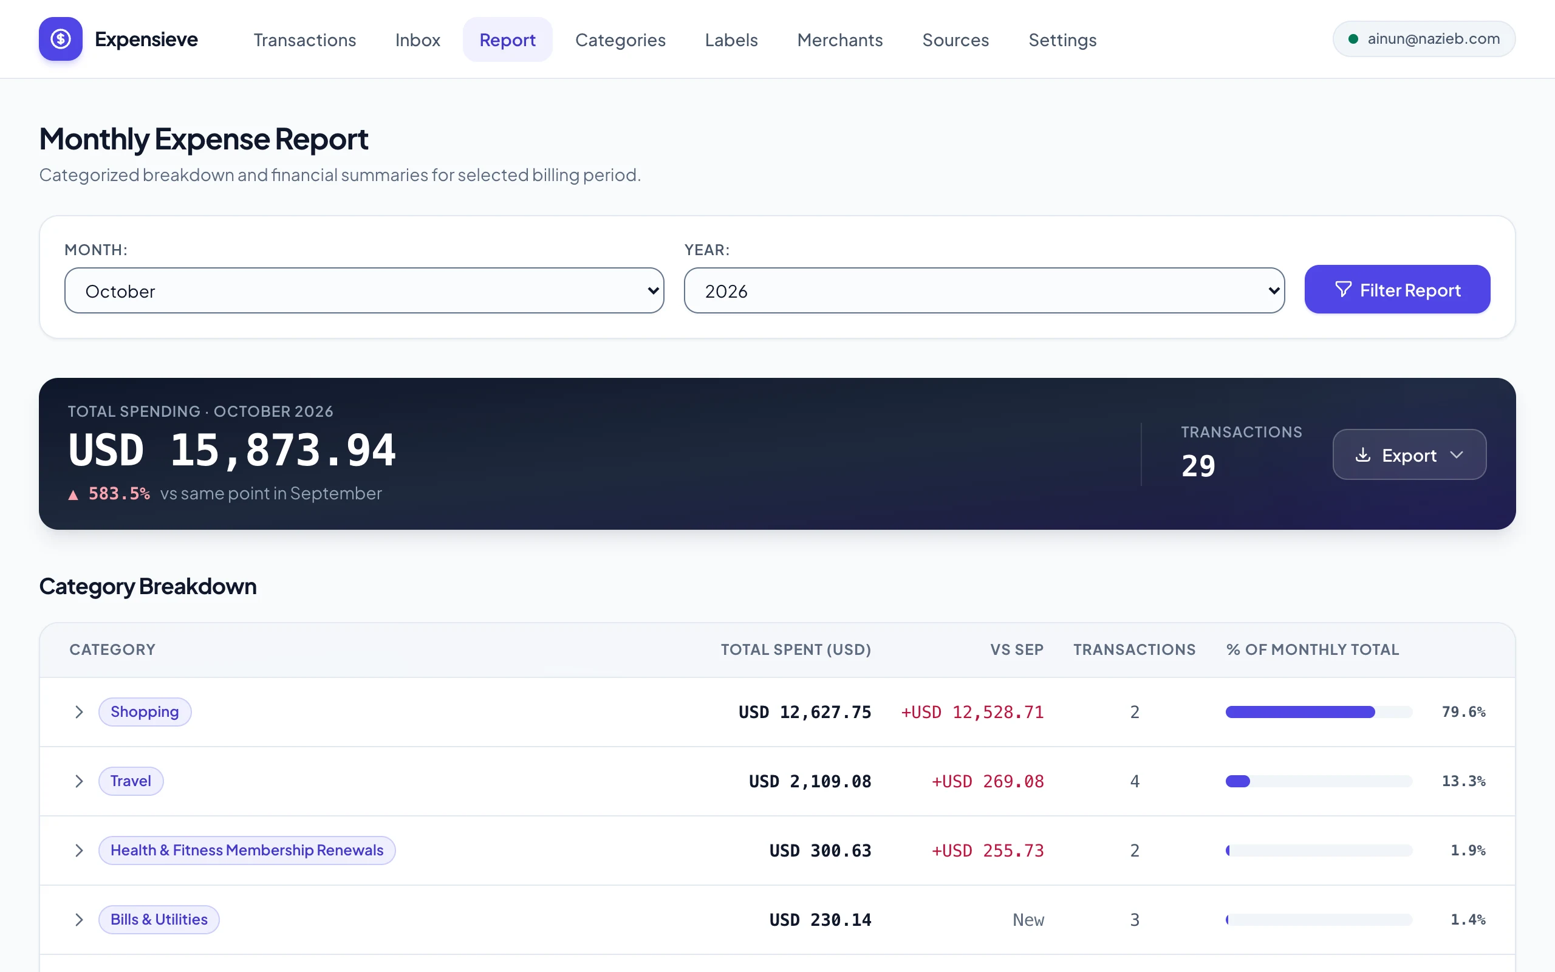Open the Settings page
Screen dimensions: 1555x972
click(1062, 40)
